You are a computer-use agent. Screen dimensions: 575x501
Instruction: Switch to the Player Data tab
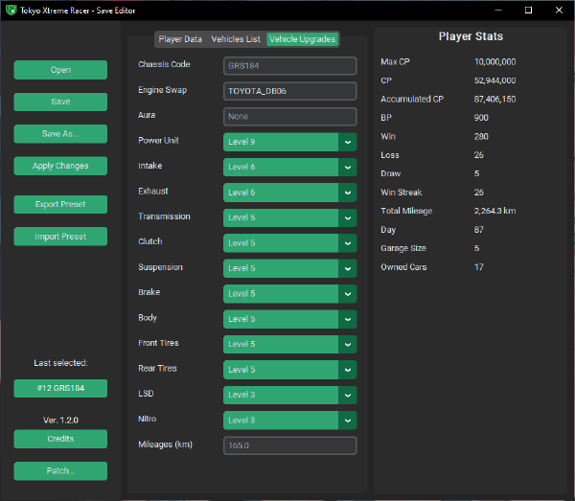click(x=180, y=39)
